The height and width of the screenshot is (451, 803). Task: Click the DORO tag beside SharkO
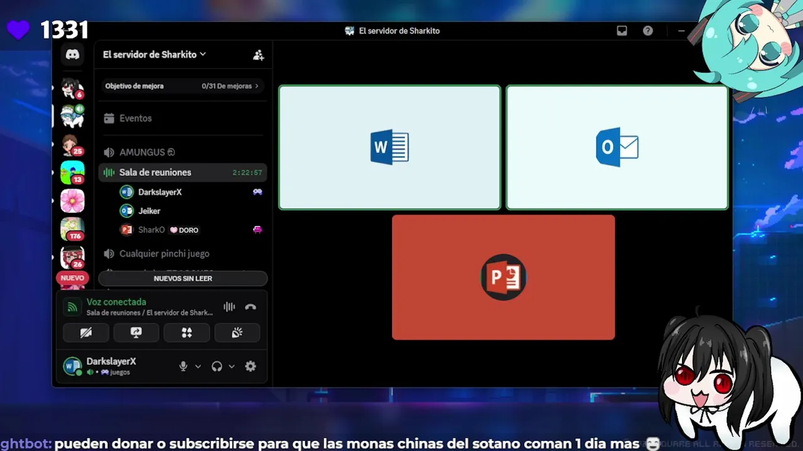(x=184, y=231)
